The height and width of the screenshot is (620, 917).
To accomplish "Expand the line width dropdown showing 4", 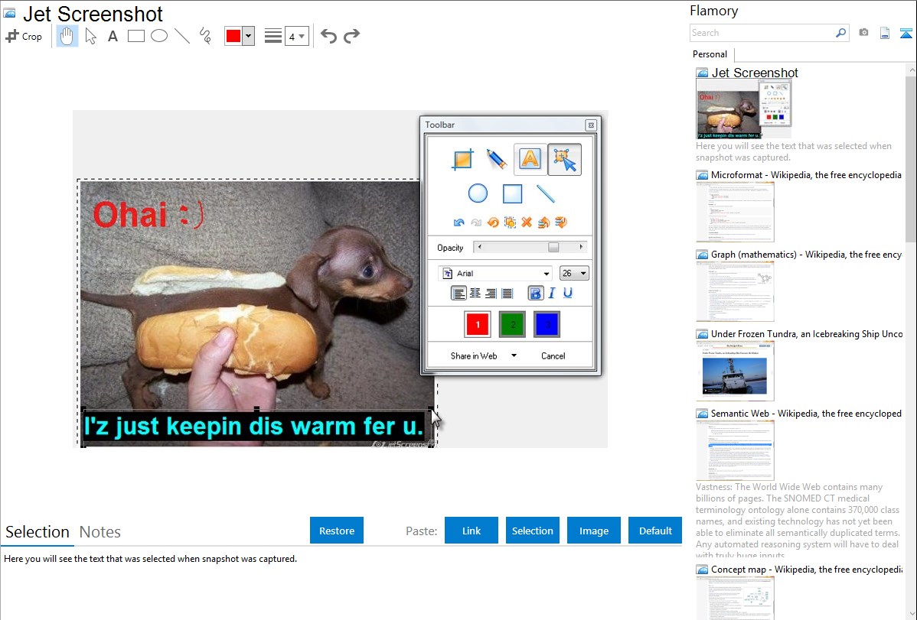I will tap(297, 36).
